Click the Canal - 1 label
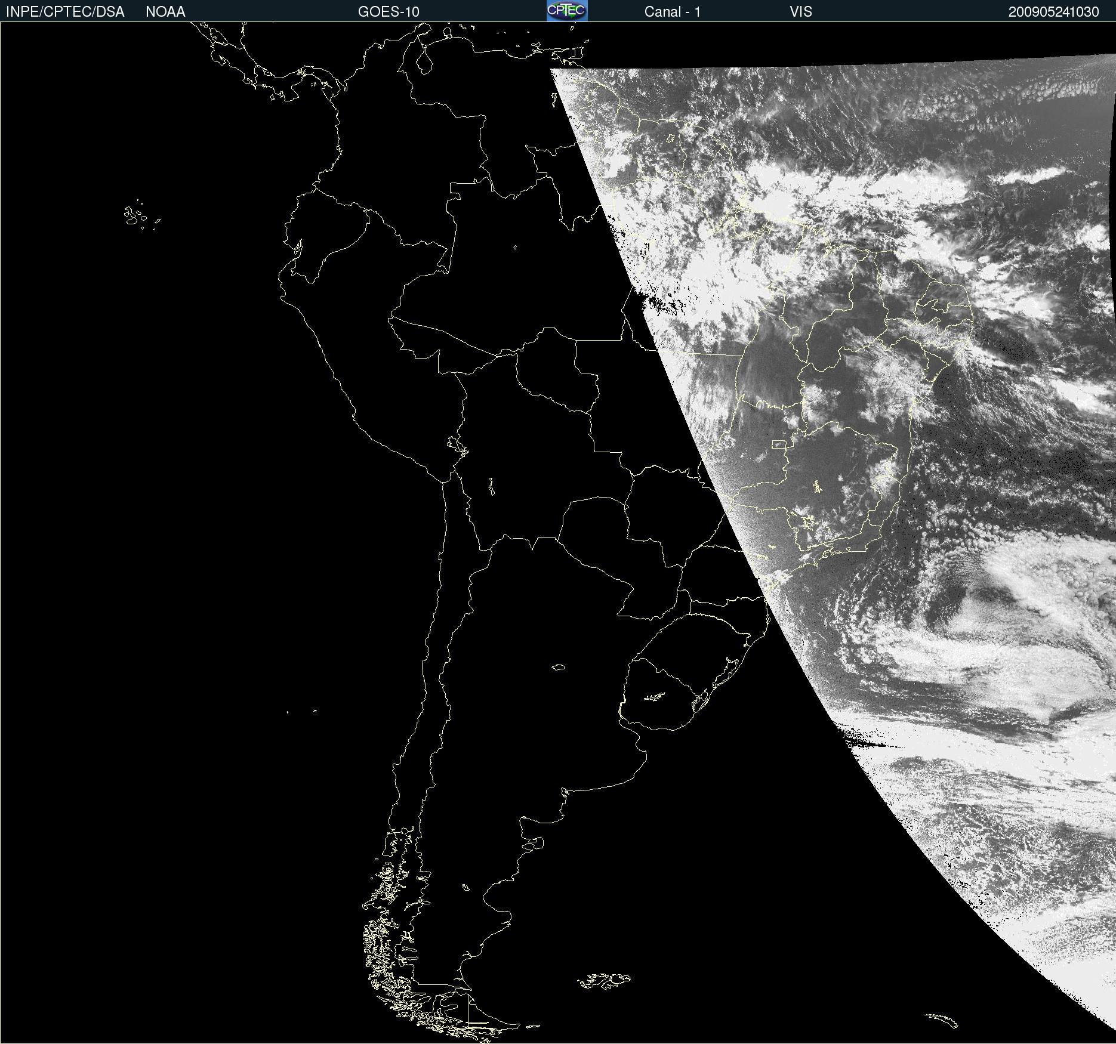 pyautogui.click(x=672, y=12)
